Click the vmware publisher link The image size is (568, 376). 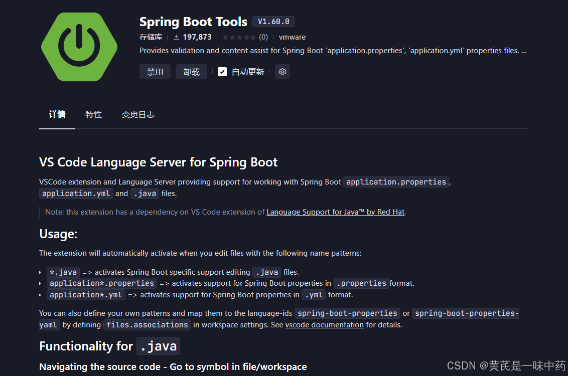[293, 37]
